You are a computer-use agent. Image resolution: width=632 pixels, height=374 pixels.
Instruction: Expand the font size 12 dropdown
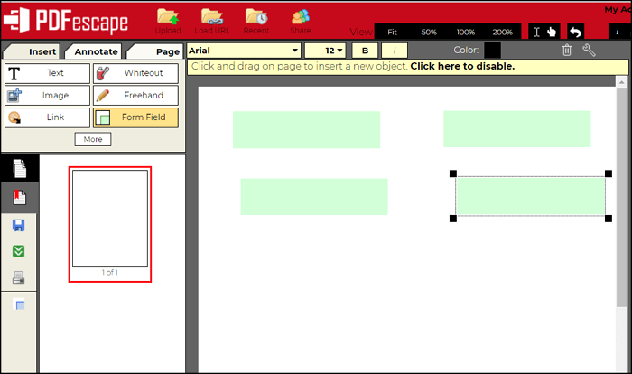tap(325, 51)
